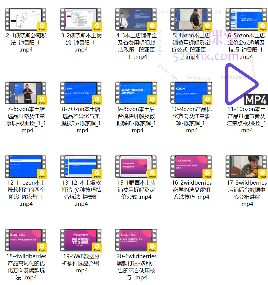Select 18-4wildberries产品高转化 video icon

pyautogui.click(x=26, y=240)
